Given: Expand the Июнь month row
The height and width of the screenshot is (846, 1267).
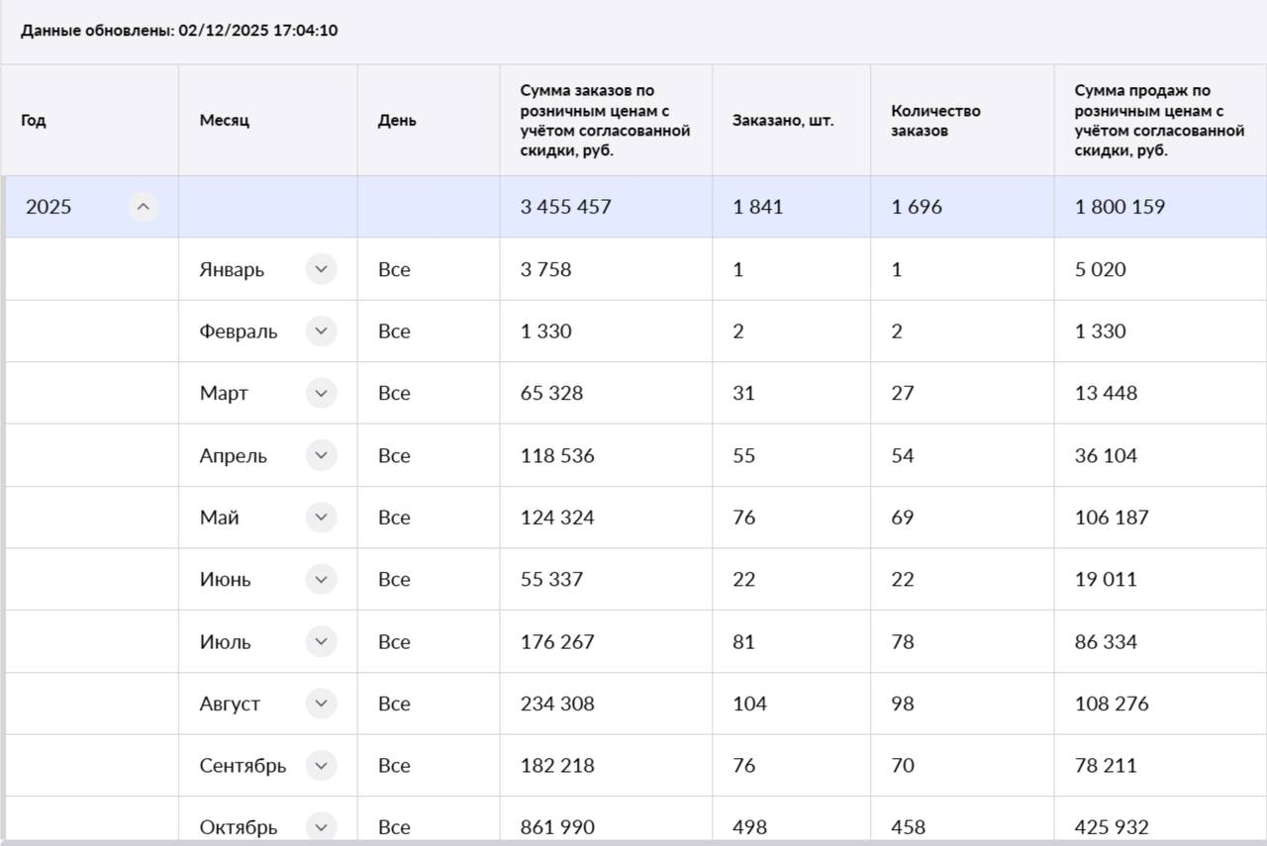Looking at the screenshot, I should [x=321, y=579].
